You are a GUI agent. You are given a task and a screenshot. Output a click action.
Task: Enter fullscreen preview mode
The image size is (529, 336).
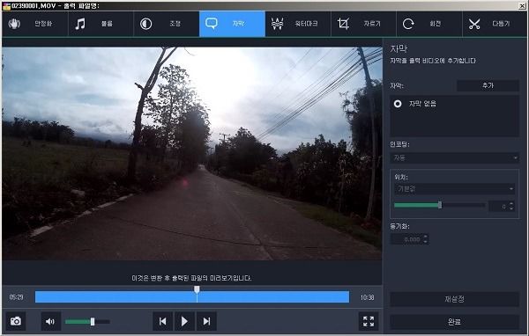click(x=369, y=321)
